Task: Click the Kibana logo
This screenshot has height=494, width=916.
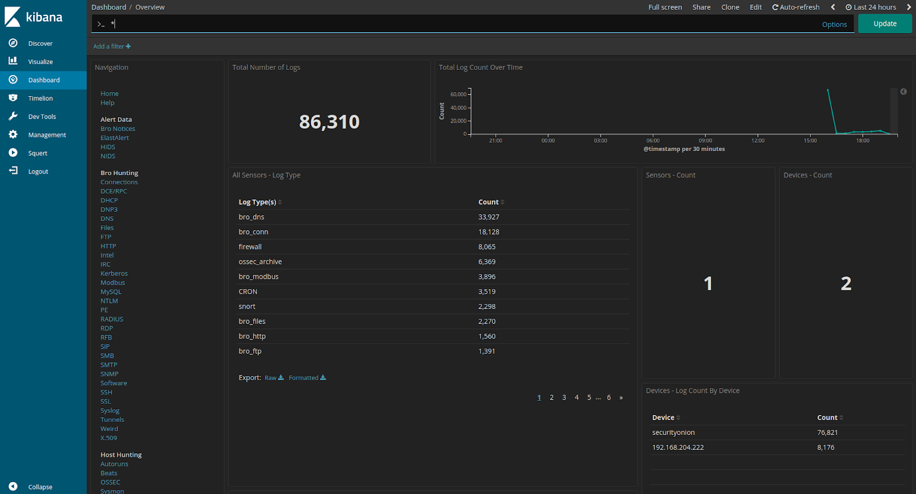Action: (34, 17)
